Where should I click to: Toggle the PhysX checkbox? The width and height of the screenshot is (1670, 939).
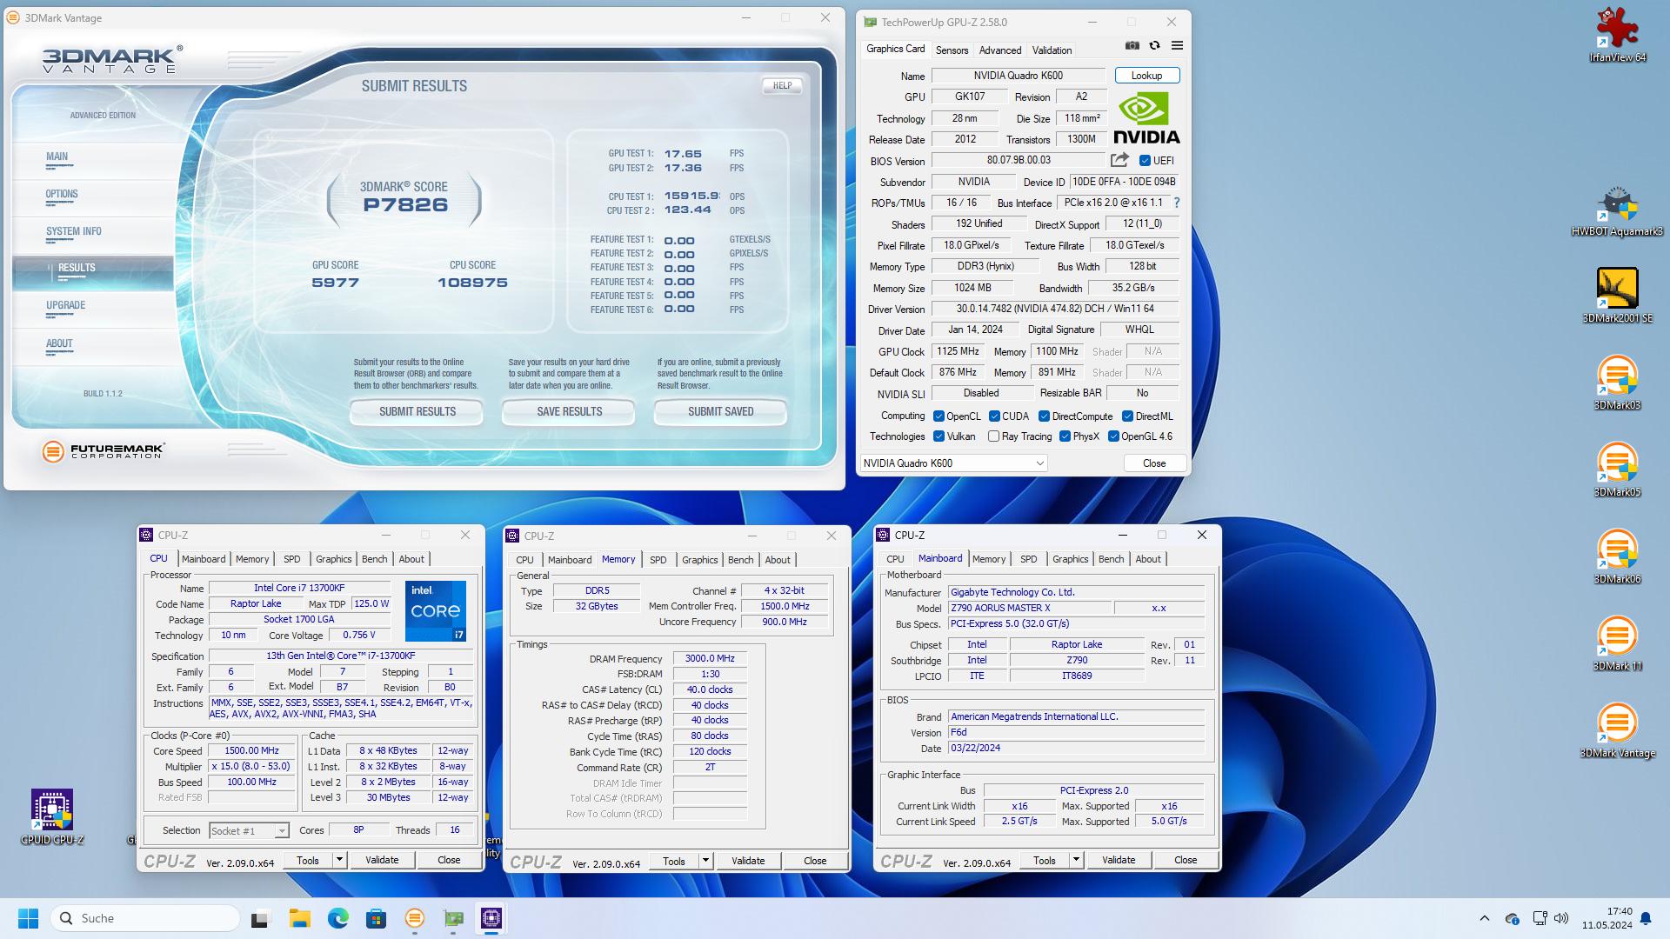1065,436
